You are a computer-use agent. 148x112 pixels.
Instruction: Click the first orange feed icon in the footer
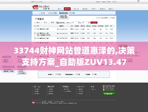point(104,86)
